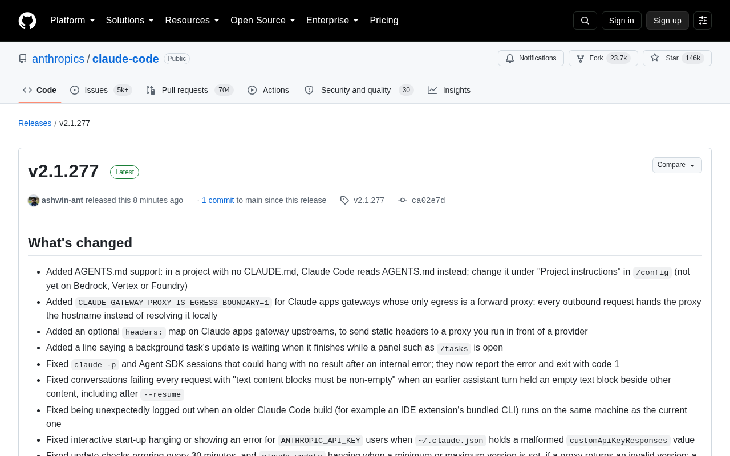Switch to the Code tab
Screen dimensions: 730x456
(40, 90)
